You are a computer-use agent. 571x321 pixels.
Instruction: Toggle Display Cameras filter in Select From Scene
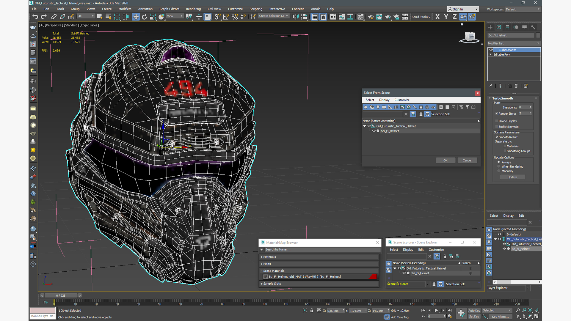(x=384, y=107)
